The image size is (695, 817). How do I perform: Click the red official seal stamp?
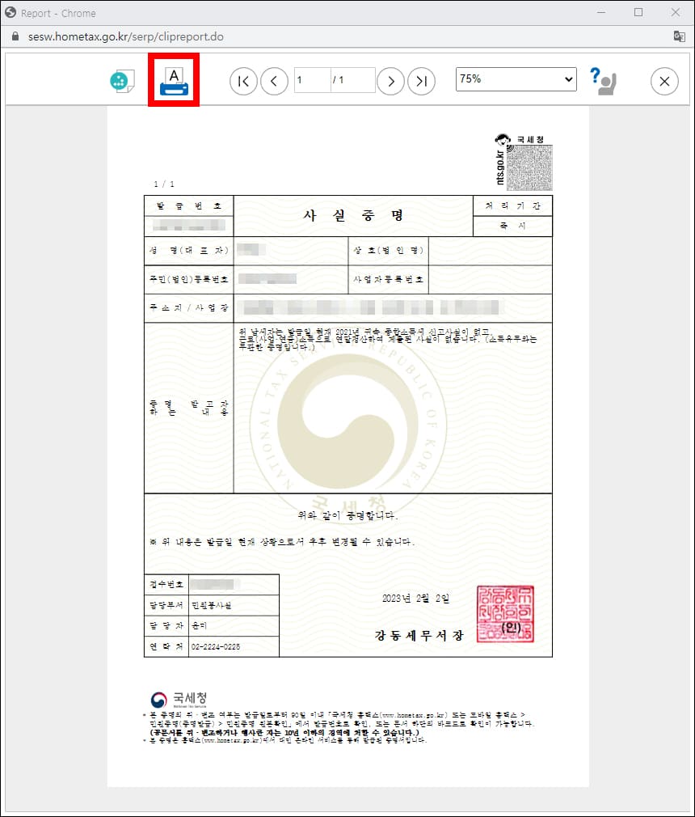pos(504,616)
